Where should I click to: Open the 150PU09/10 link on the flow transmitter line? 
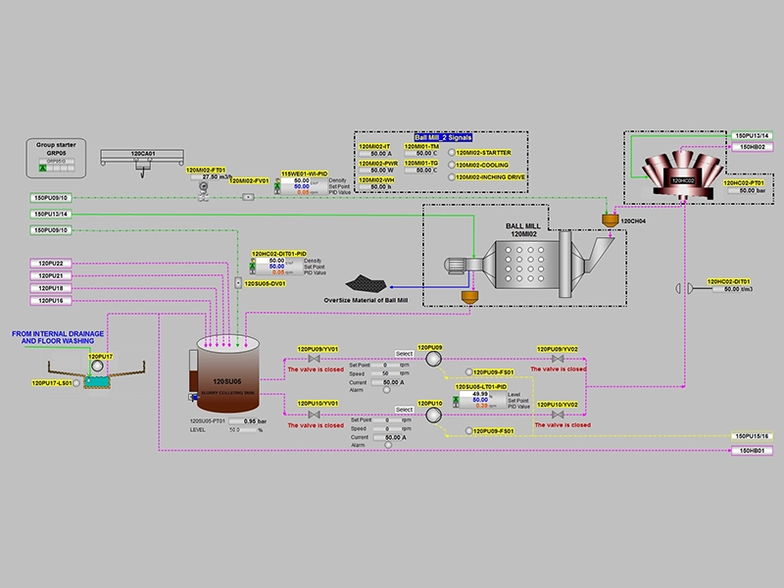[51, 198]
